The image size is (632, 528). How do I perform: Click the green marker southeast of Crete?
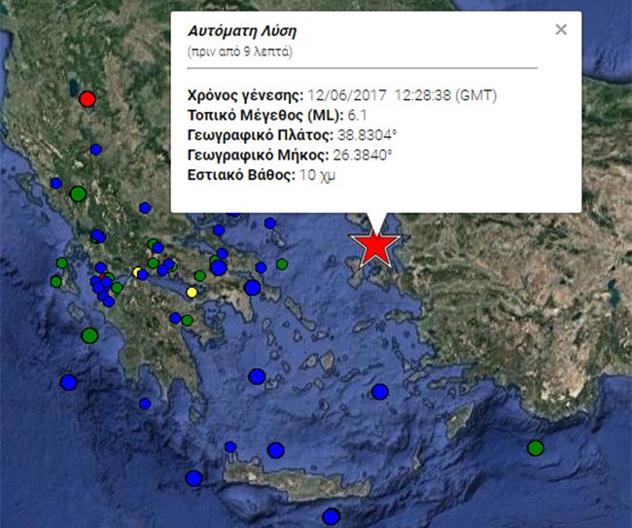coord(535,448)
